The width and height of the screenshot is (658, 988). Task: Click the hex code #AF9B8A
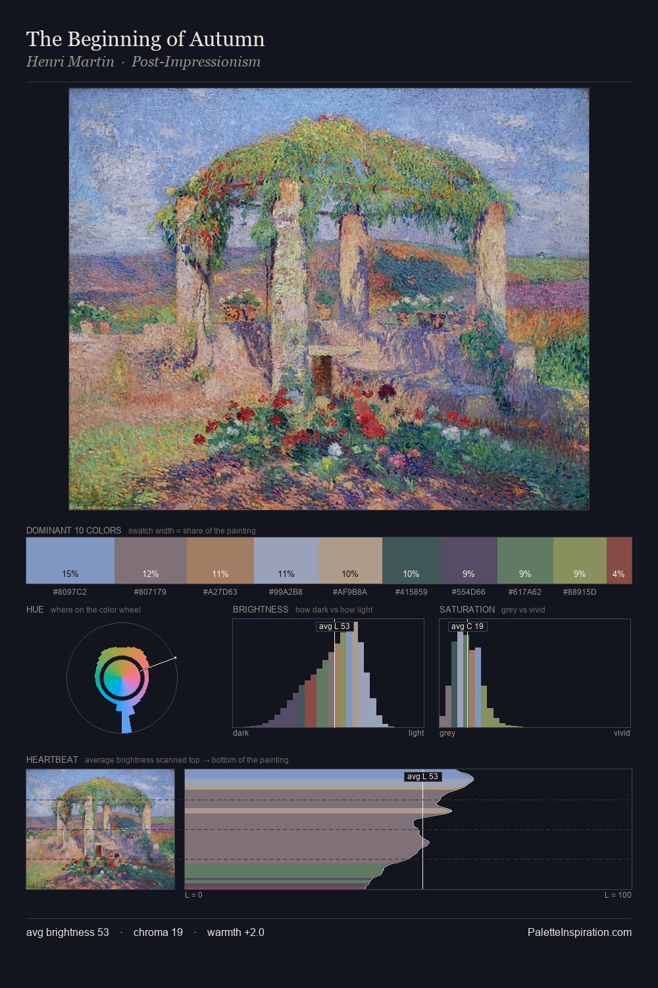coord(350,592)
